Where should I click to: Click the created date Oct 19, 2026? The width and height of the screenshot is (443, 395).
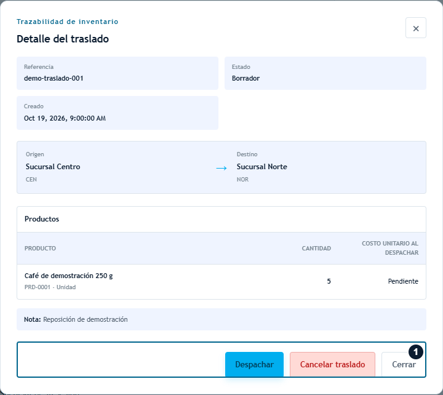tap(65, 118)
